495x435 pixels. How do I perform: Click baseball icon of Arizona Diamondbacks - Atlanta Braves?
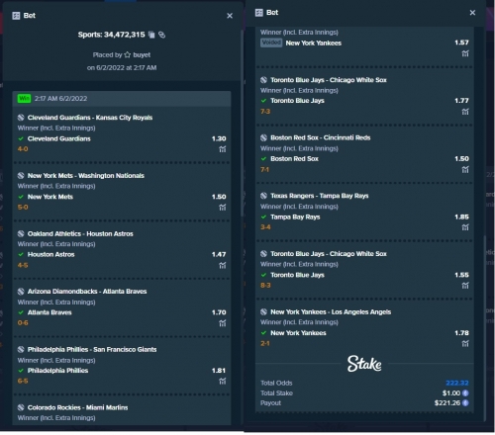coord(21,292)
